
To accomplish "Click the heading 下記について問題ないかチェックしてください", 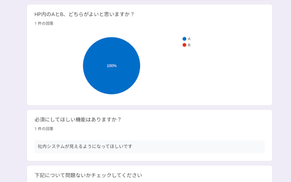I will tap(88, 175).
